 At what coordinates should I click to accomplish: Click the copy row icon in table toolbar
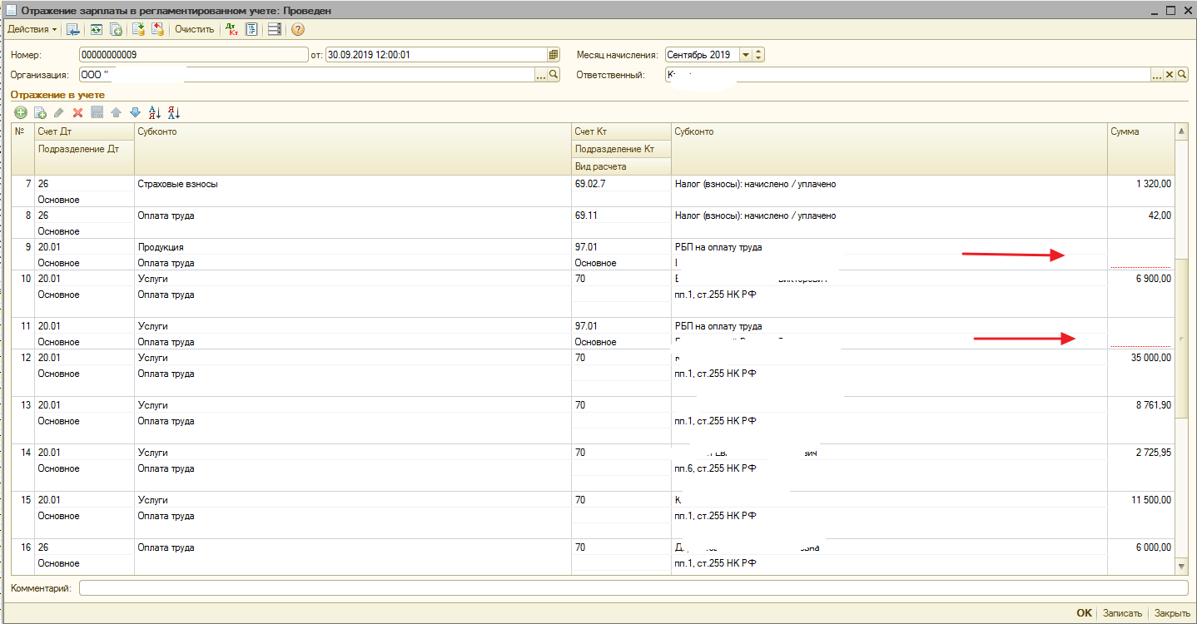[x=40, y=112]
